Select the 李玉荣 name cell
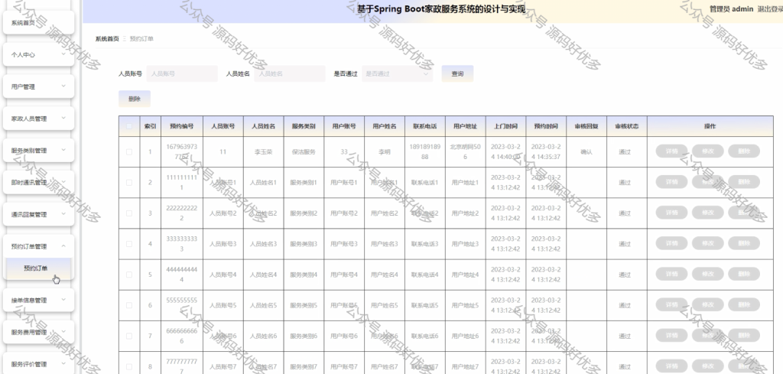This screenshot has width=783, height=374. point(264,151)
